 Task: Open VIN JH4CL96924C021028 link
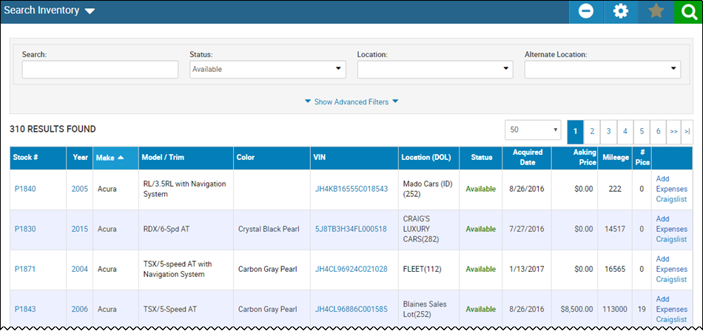351,269
